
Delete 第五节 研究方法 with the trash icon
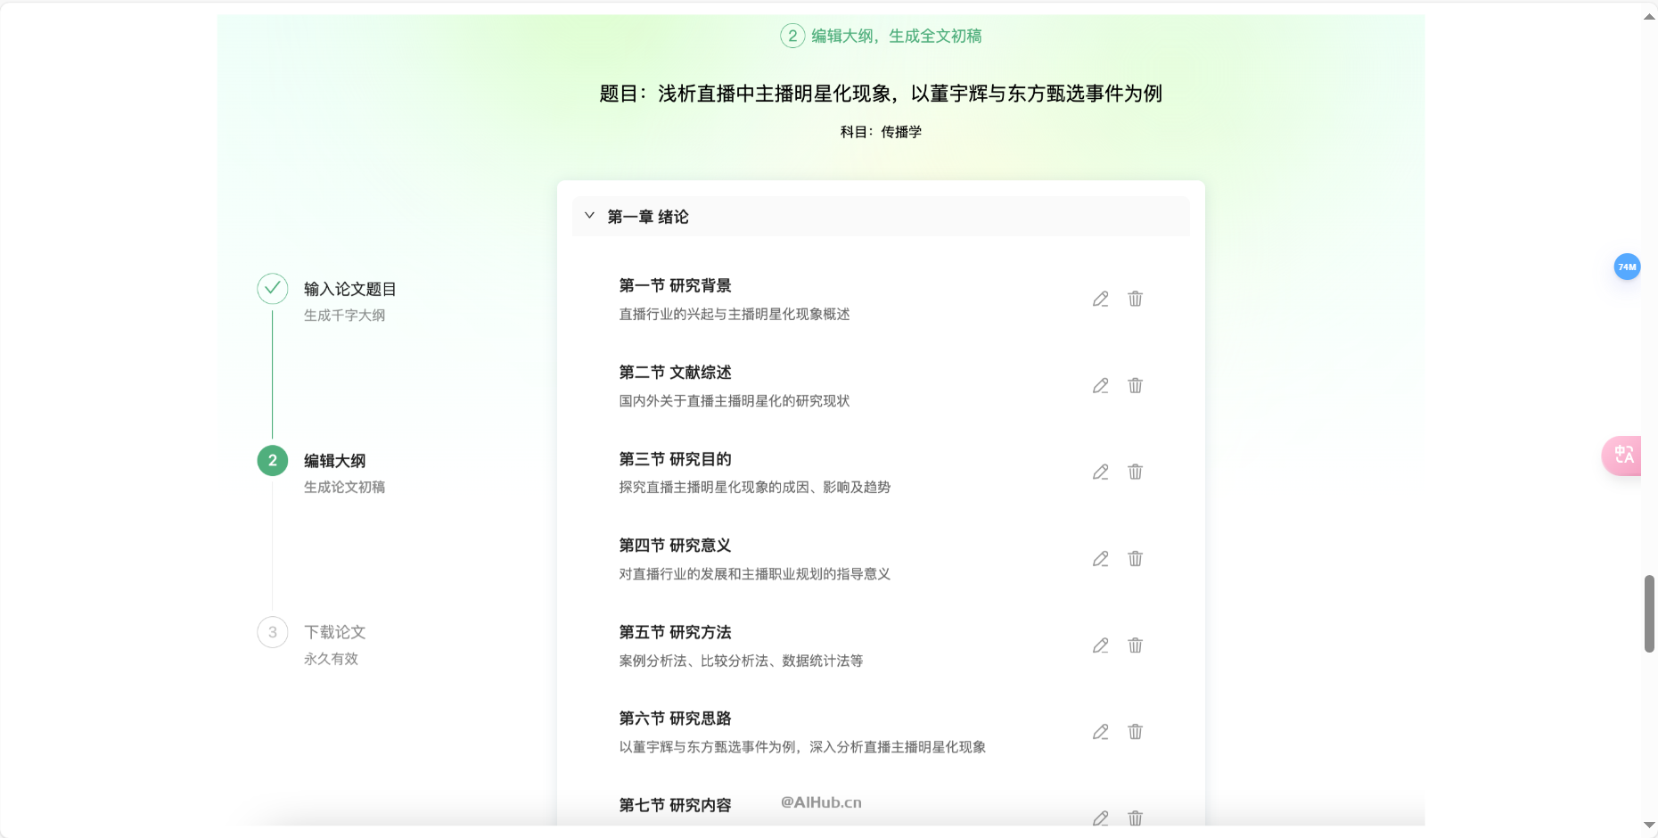pos(1135,645)
